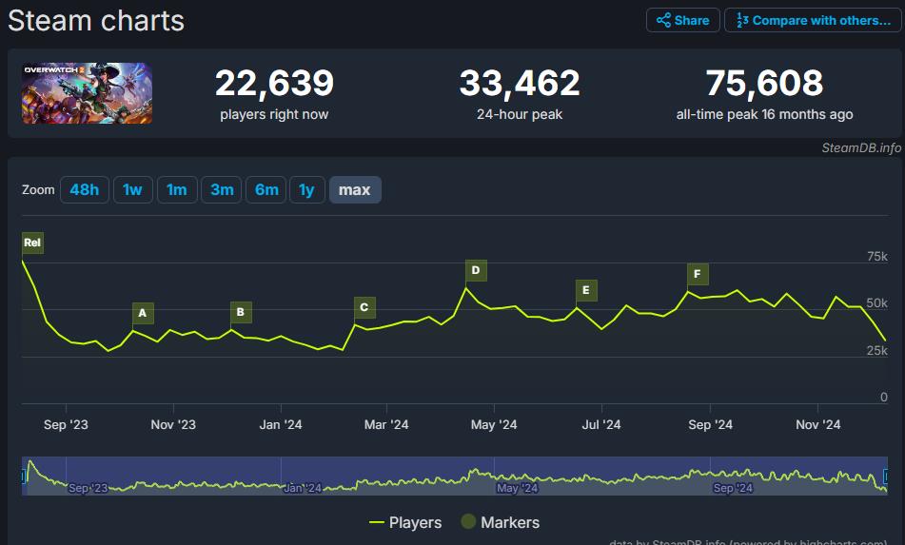
Task: Click the left navigator range handle
Action: tap(24, 476)
